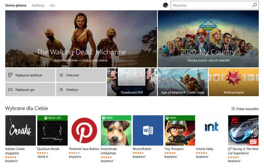Open the Word Mobile app icon
This screenshot has height=168, width=264.
coord(148,130)
